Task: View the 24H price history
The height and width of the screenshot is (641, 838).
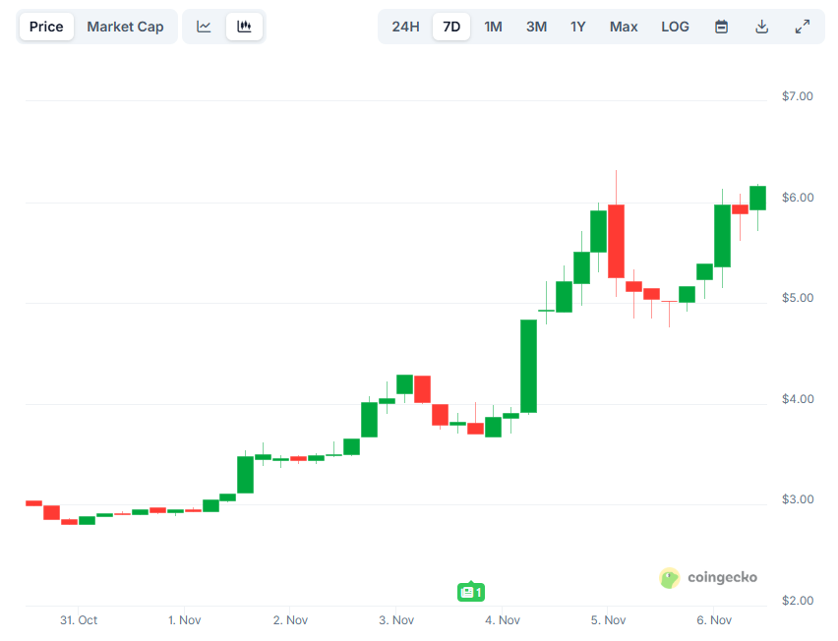Action: pos(405,27)
